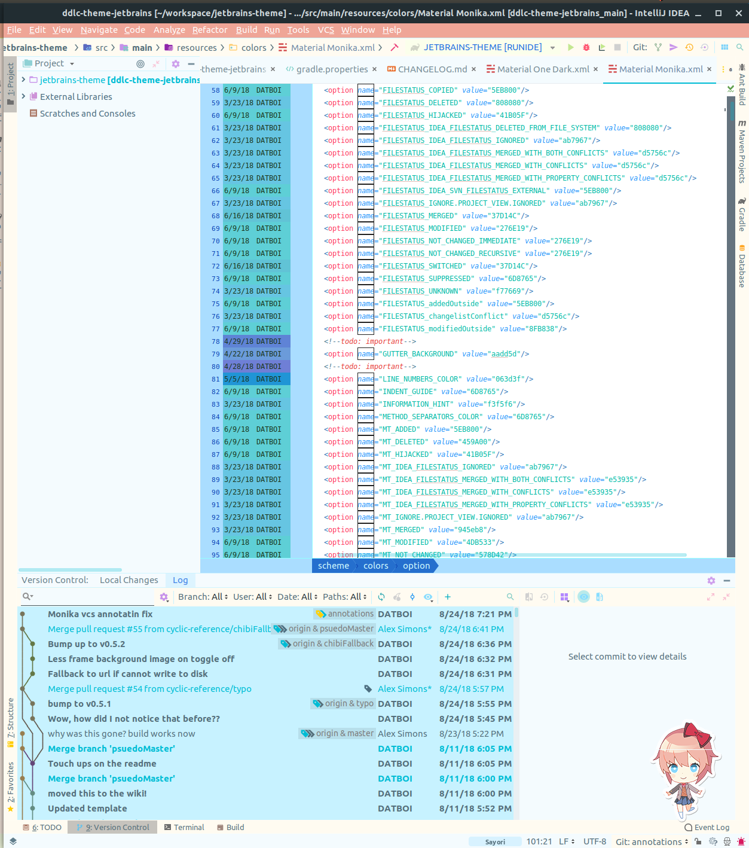Run the project using the green Run icon
Viewport: 749px width, 848px height.
[570, 47]
